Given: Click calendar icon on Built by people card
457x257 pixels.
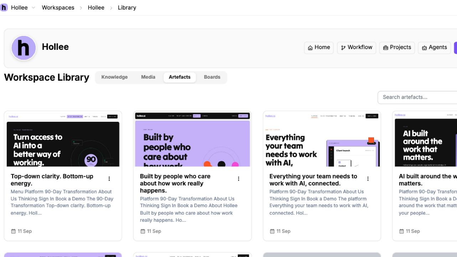Looking at the screenshot, I should (142, 231).
